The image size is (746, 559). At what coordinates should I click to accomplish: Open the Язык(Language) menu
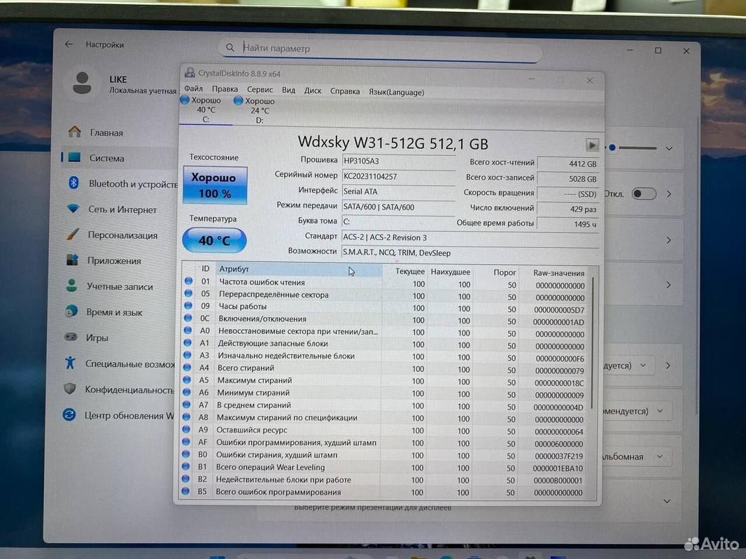(396, 92)
